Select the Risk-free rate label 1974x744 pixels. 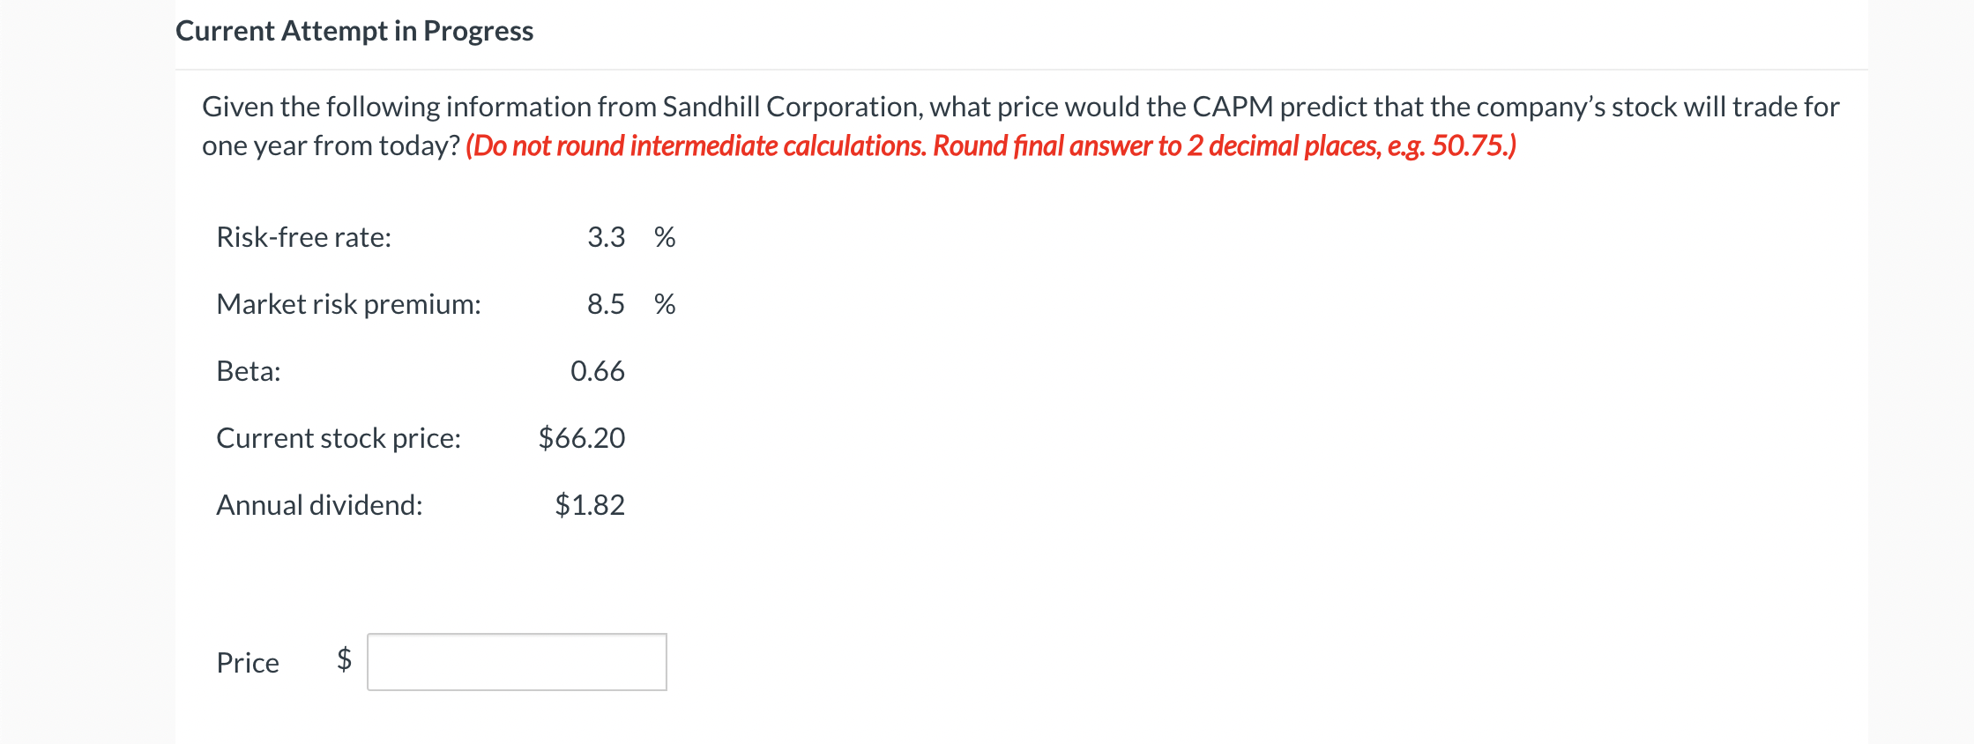pyautogui.click(x=303, y=236)
